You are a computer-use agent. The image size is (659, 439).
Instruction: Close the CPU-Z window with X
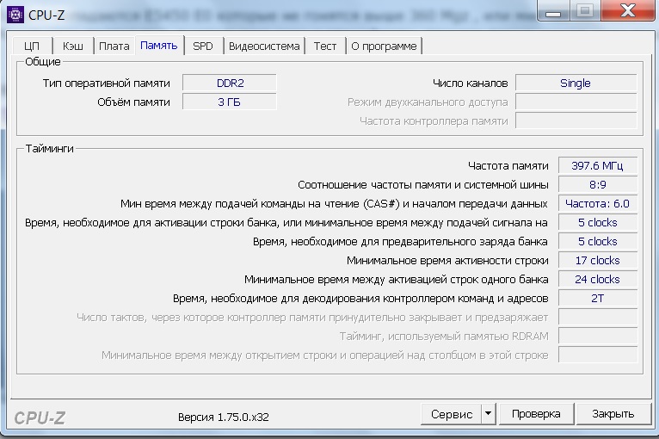[x=628, y=10]
